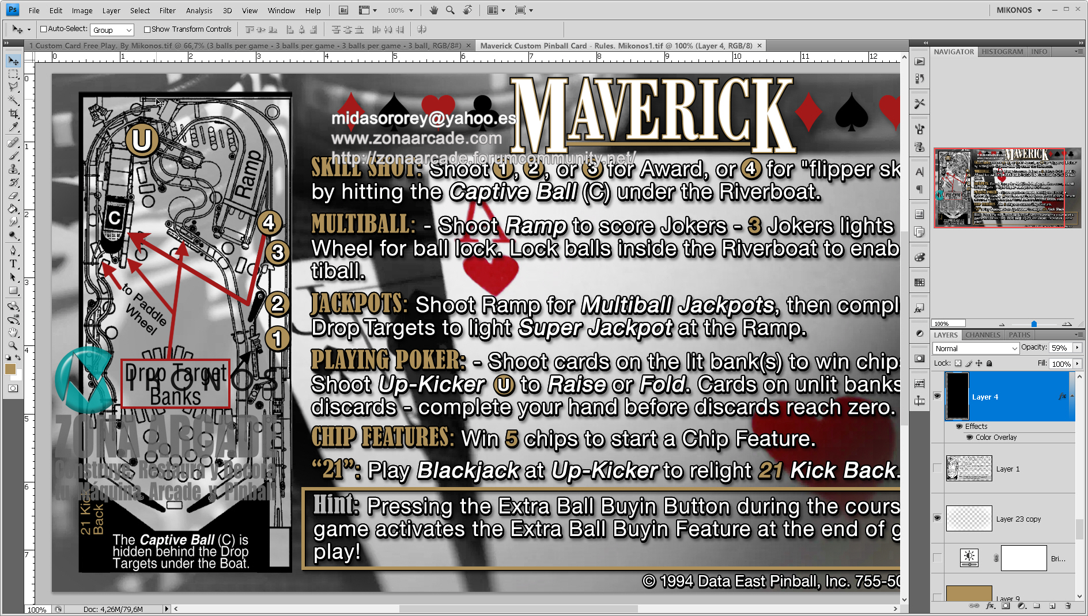Switch to Custom Card Free Play document tab

coord(245,45)
